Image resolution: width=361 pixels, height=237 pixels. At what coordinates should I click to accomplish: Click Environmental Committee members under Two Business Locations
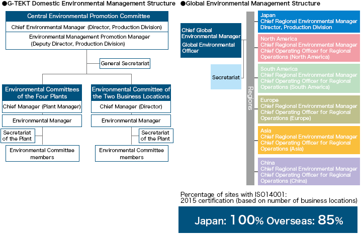coord(132,153)
